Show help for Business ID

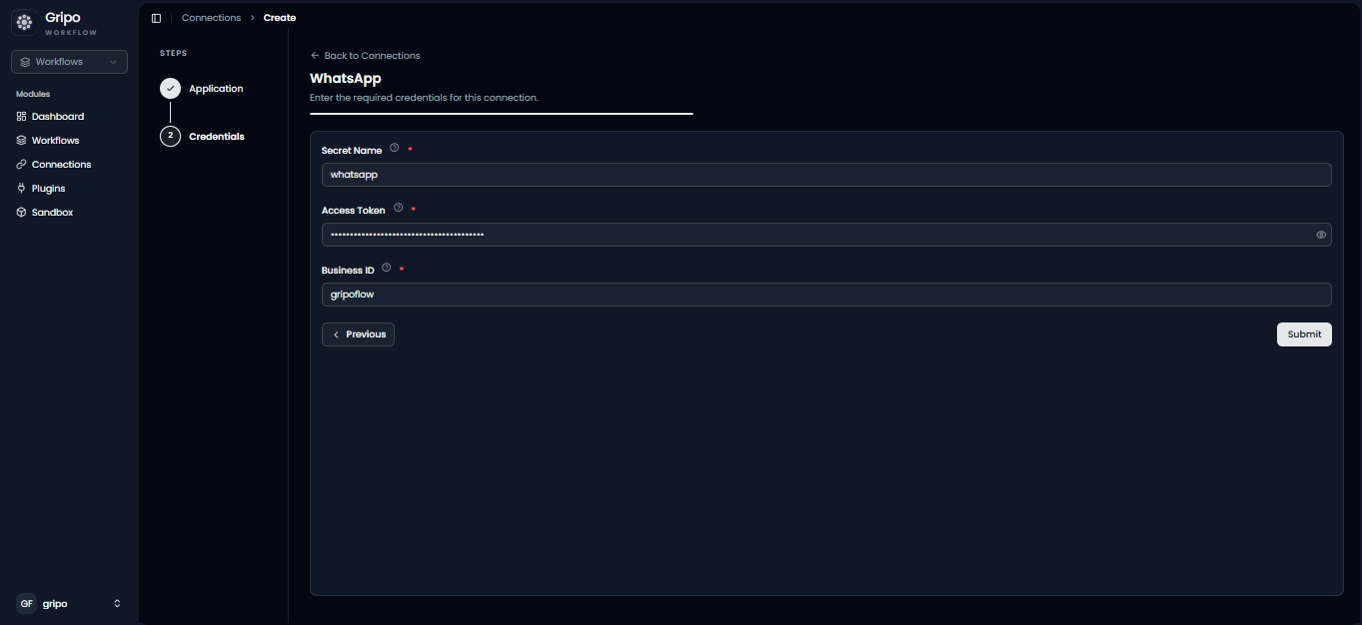[386, 268]
